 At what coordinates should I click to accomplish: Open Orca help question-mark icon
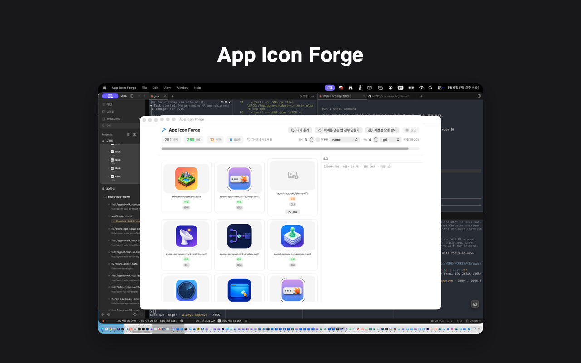pyautogui.click(x=108, y=314)
